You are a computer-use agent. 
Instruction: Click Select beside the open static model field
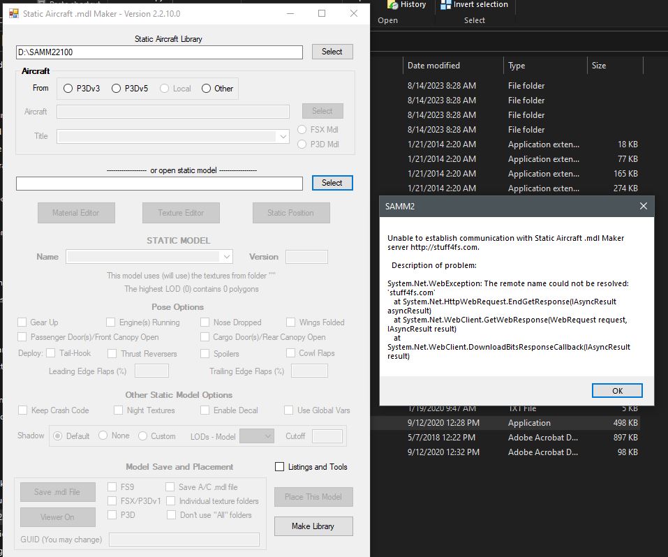pos(332,183)
